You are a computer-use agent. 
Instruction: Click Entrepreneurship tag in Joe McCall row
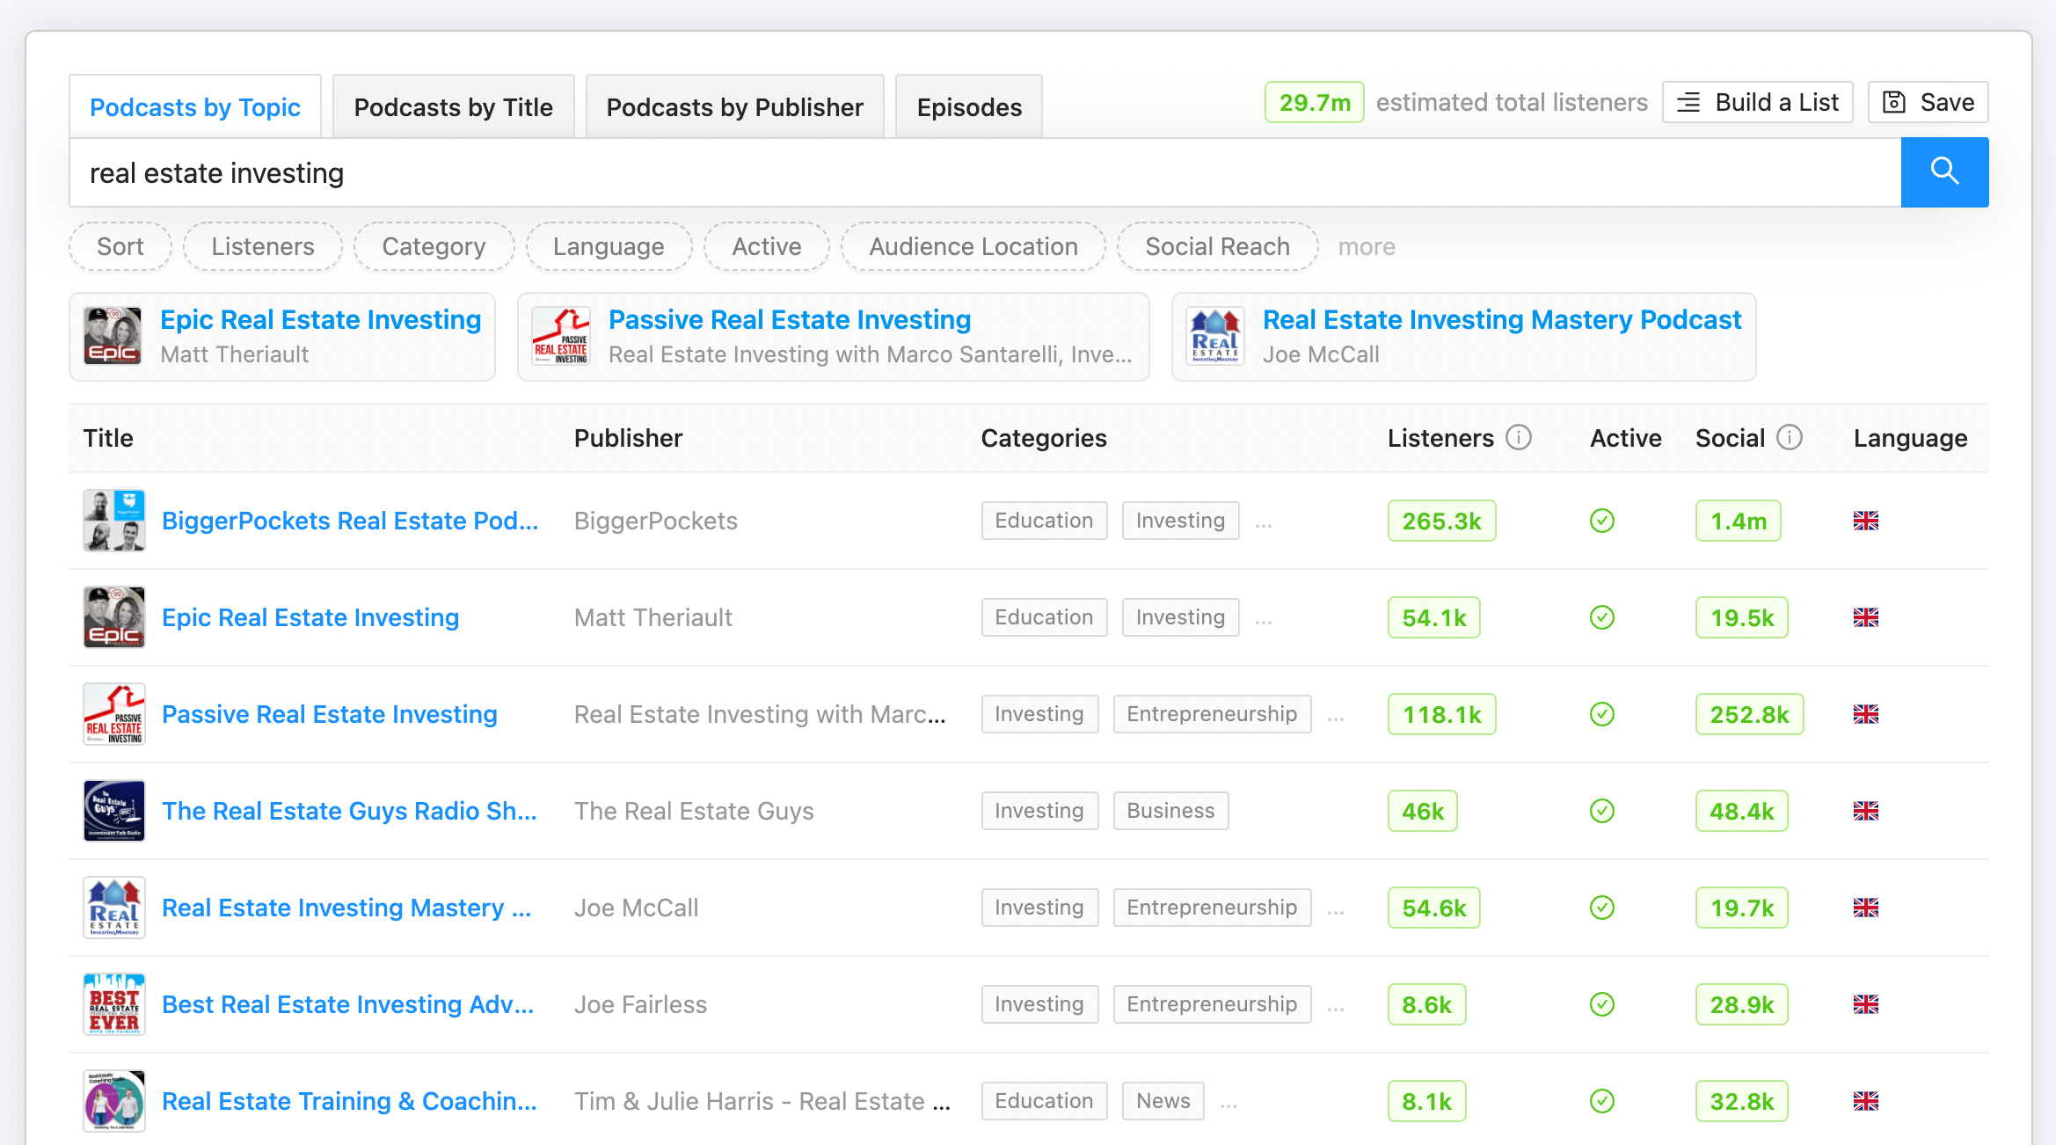(x=1212, y=908)
